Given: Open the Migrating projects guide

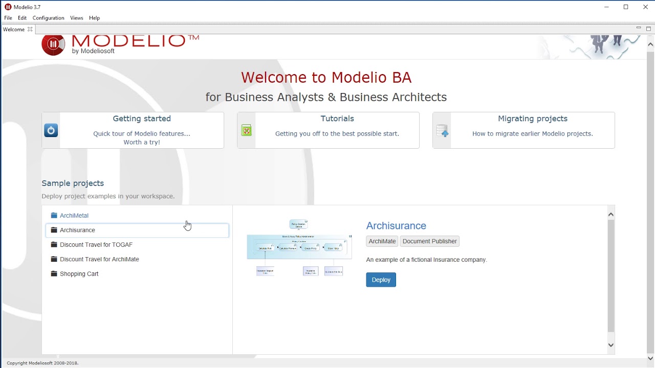Looking at the screenshot, I should click(524, 130).
